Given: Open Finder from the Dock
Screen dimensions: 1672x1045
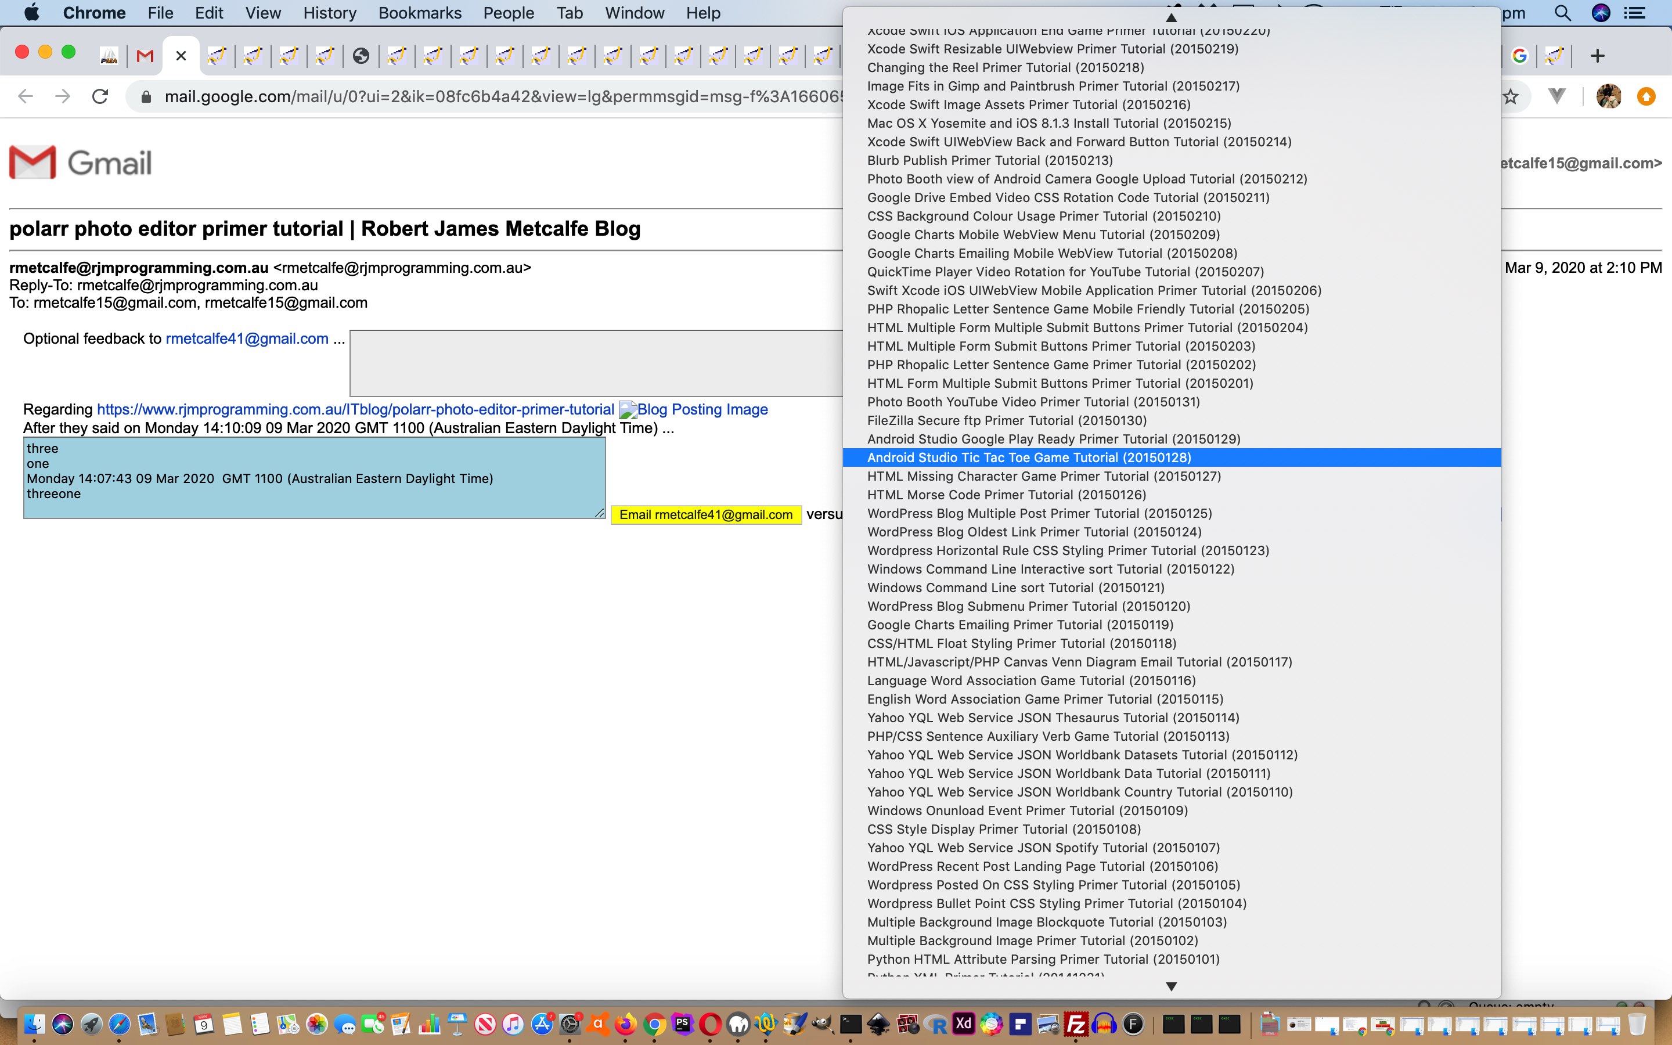Looking at the screenshot, I should coord(35,1024).
